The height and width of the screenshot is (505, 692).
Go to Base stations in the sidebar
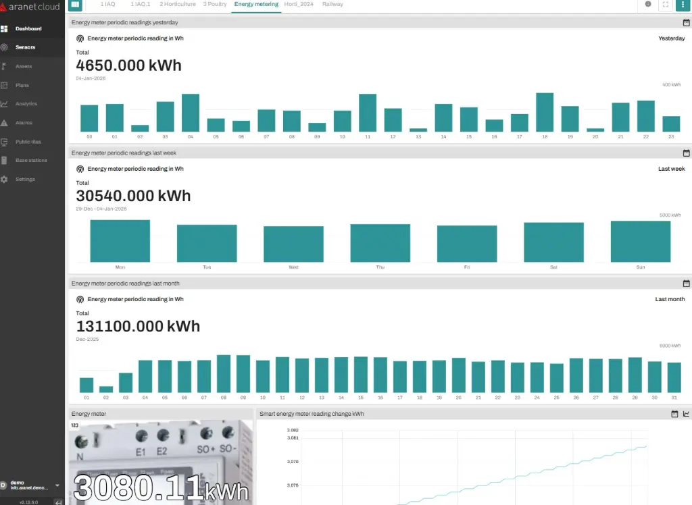pos(32,160)
